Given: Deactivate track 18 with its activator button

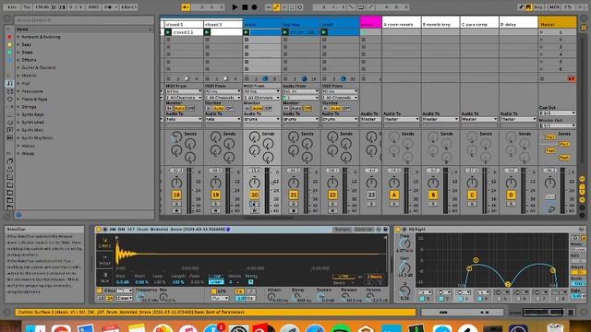Looking at the screenshot, I should (176, 195).
